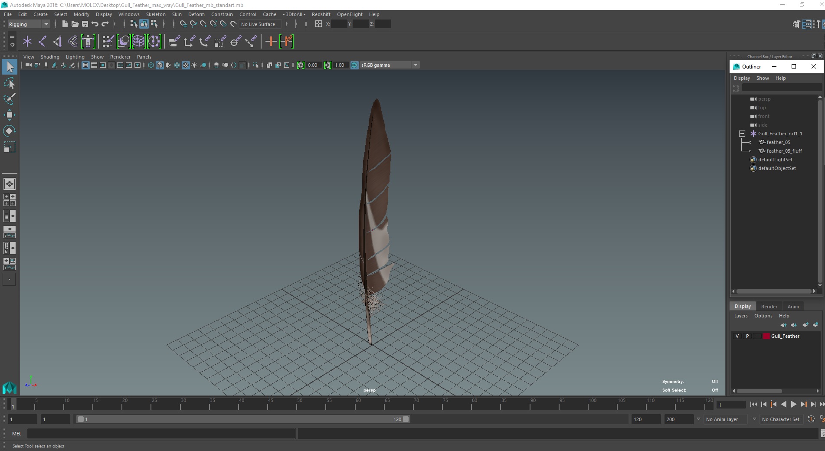Activate the Scale tool in toolbox
The image size is (825, 451).
point(10,147)
